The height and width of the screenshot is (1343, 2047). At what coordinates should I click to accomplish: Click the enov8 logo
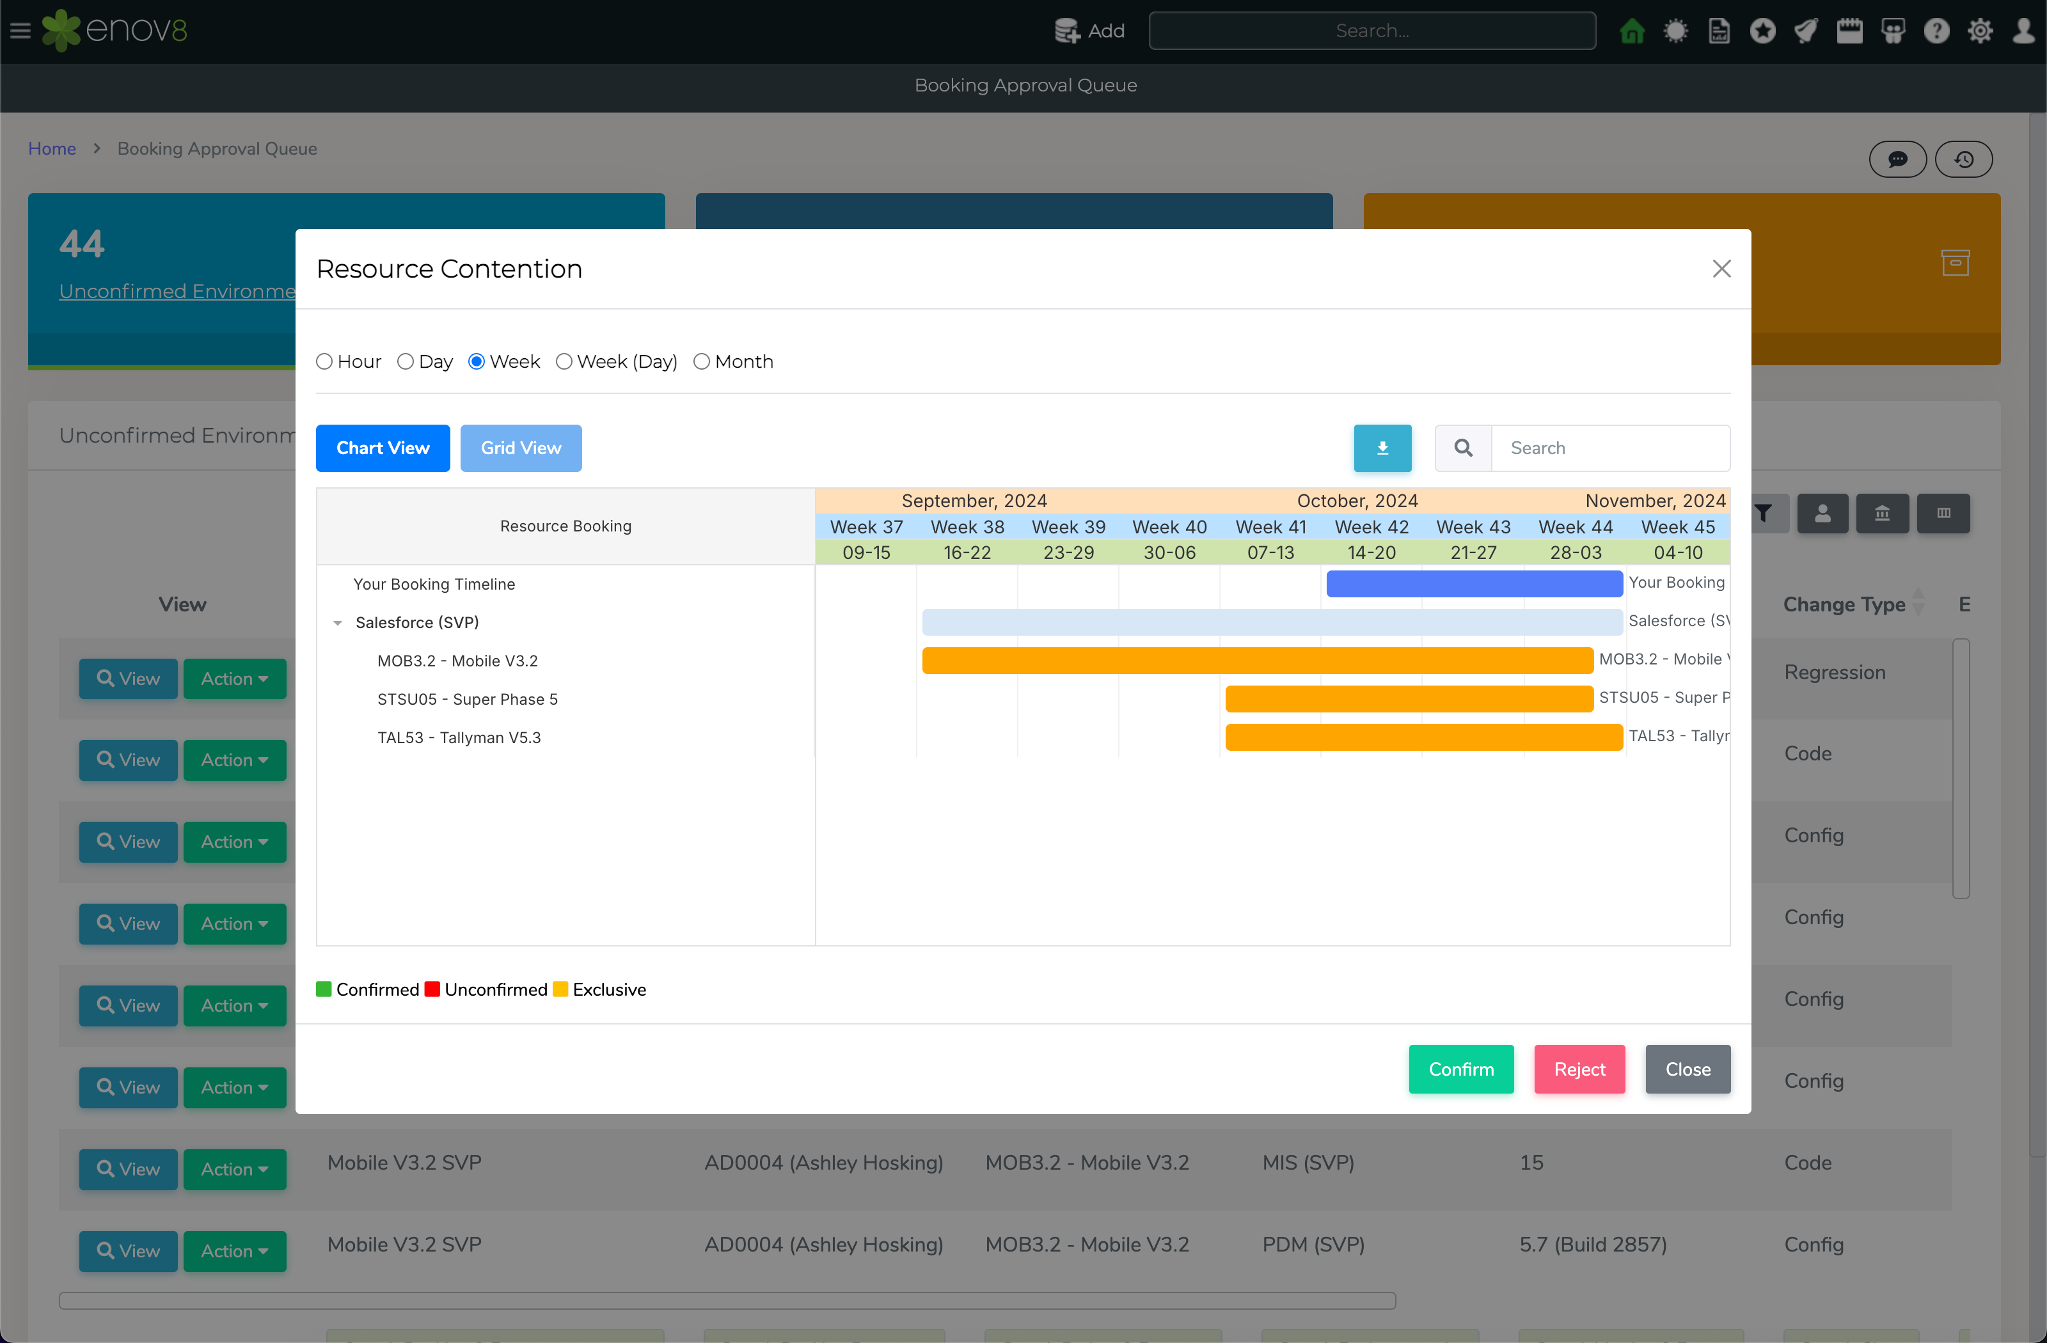(x=115, y=30)
